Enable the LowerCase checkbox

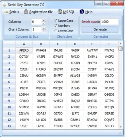[56, 31]
